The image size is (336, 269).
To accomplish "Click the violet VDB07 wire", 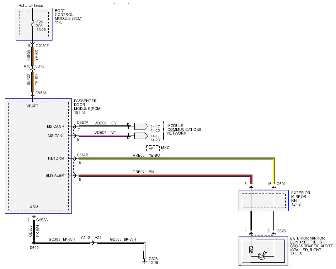I will 105,136.
